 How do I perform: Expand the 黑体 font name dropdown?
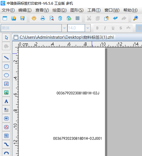64,28
